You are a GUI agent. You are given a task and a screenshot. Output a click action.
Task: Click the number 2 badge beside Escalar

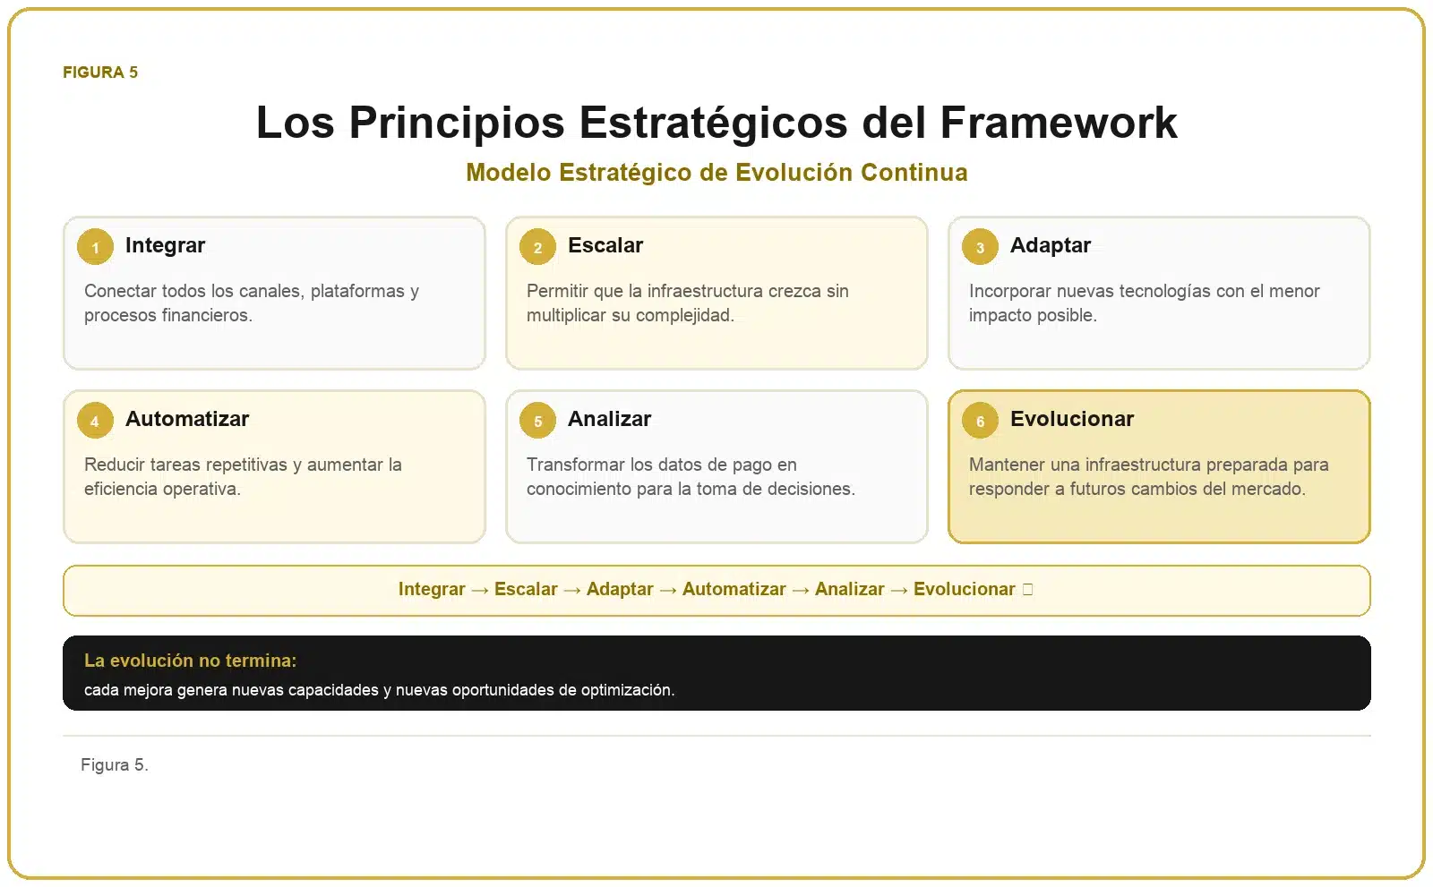coord(537,247)
